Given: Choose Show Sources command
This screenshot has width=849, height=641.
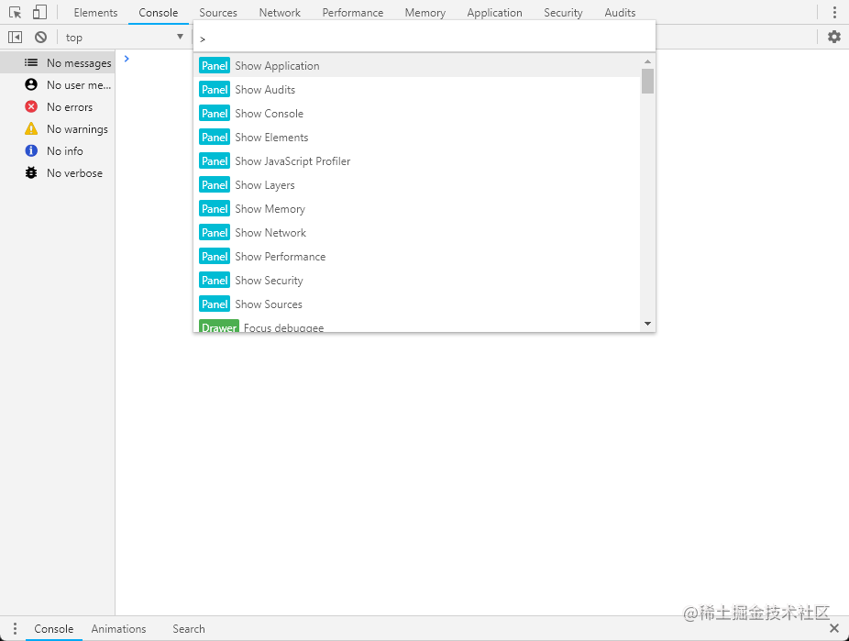Looking at the screenshot, I should [416, 304].
